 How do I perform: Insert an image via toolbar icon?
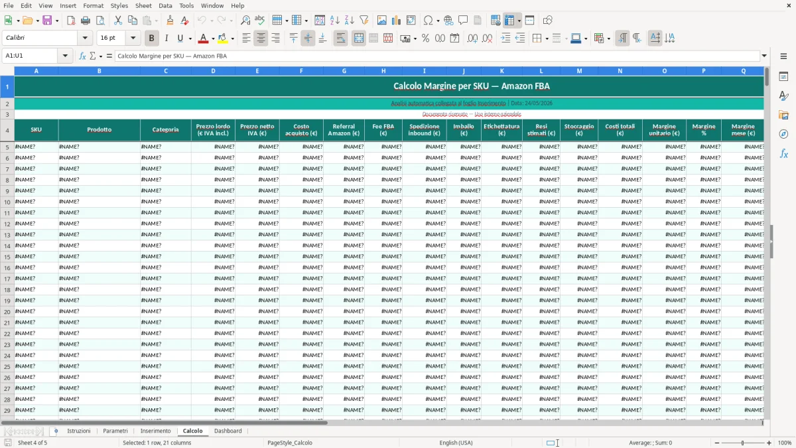pos(382,21)
